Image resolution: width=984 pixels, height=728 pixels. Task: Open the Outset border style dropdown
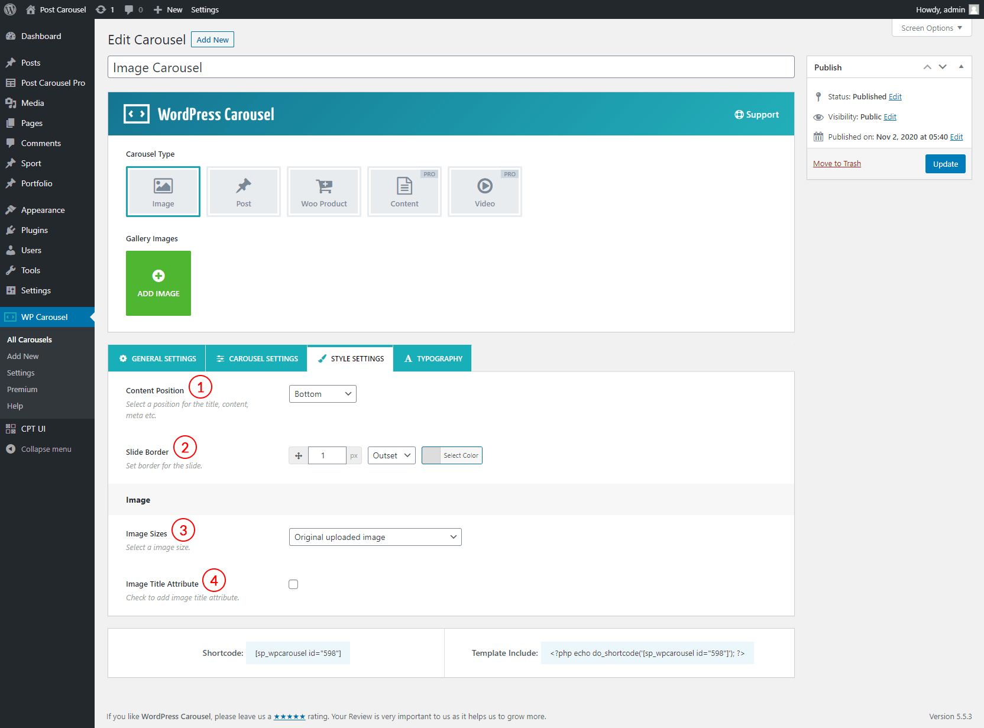point(391,455)
